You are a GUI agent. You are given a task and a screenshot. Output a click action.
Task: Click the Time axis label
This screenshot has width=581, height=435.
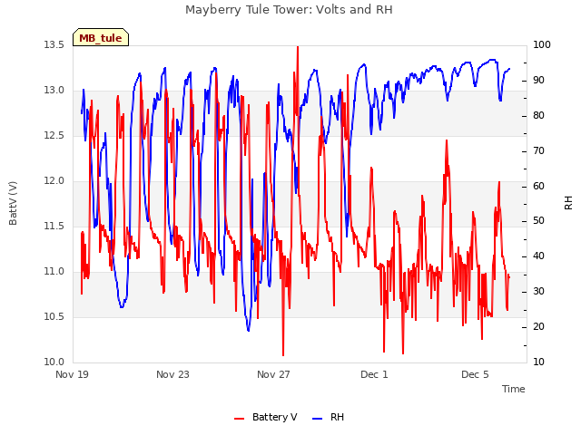pos(514,389)
